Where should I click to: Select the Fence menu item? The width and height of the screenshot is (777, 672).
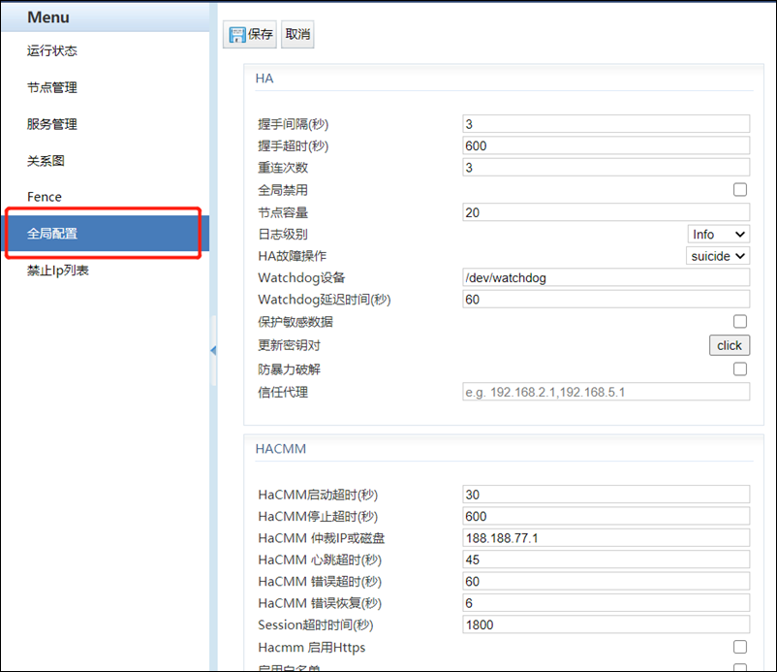45,197
